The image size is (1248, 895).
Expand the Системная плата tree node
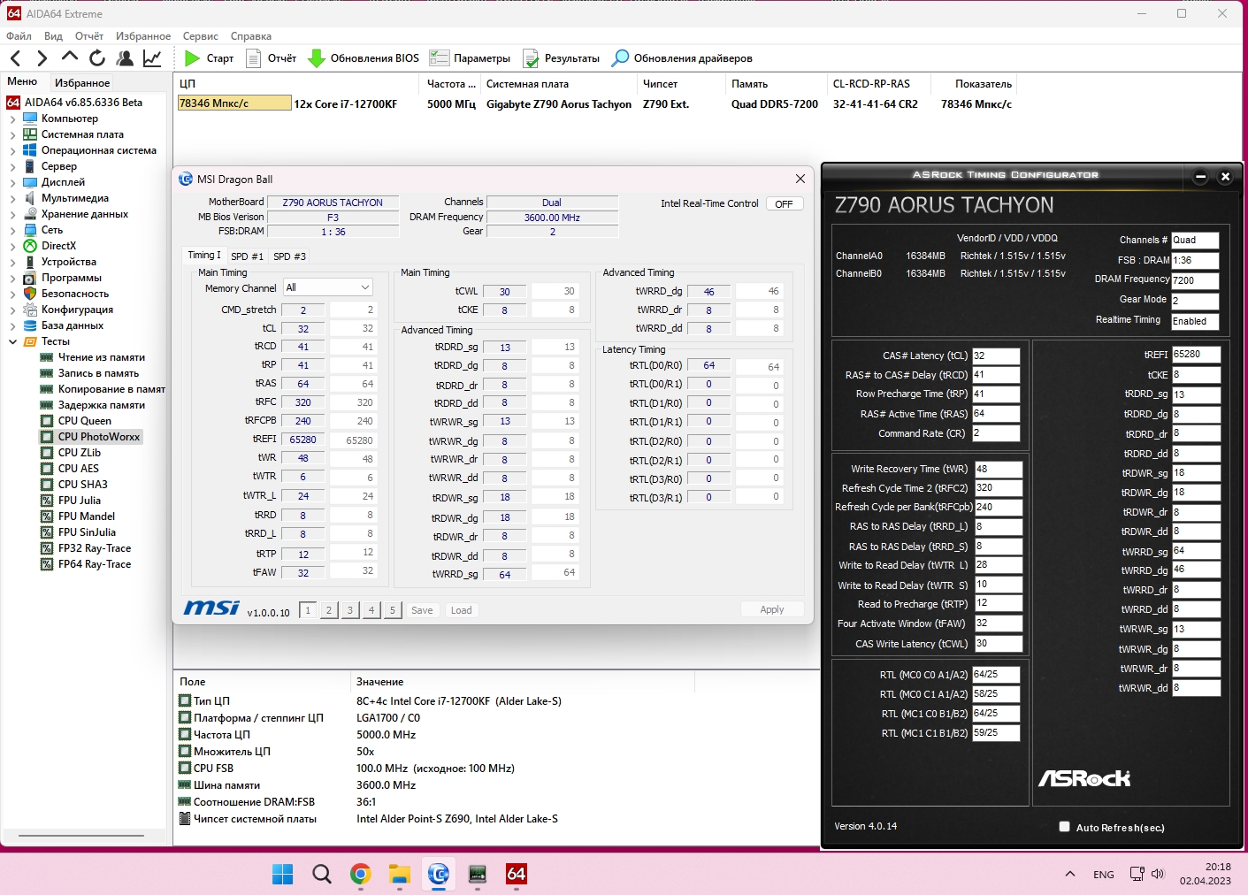tap(12, 134)
